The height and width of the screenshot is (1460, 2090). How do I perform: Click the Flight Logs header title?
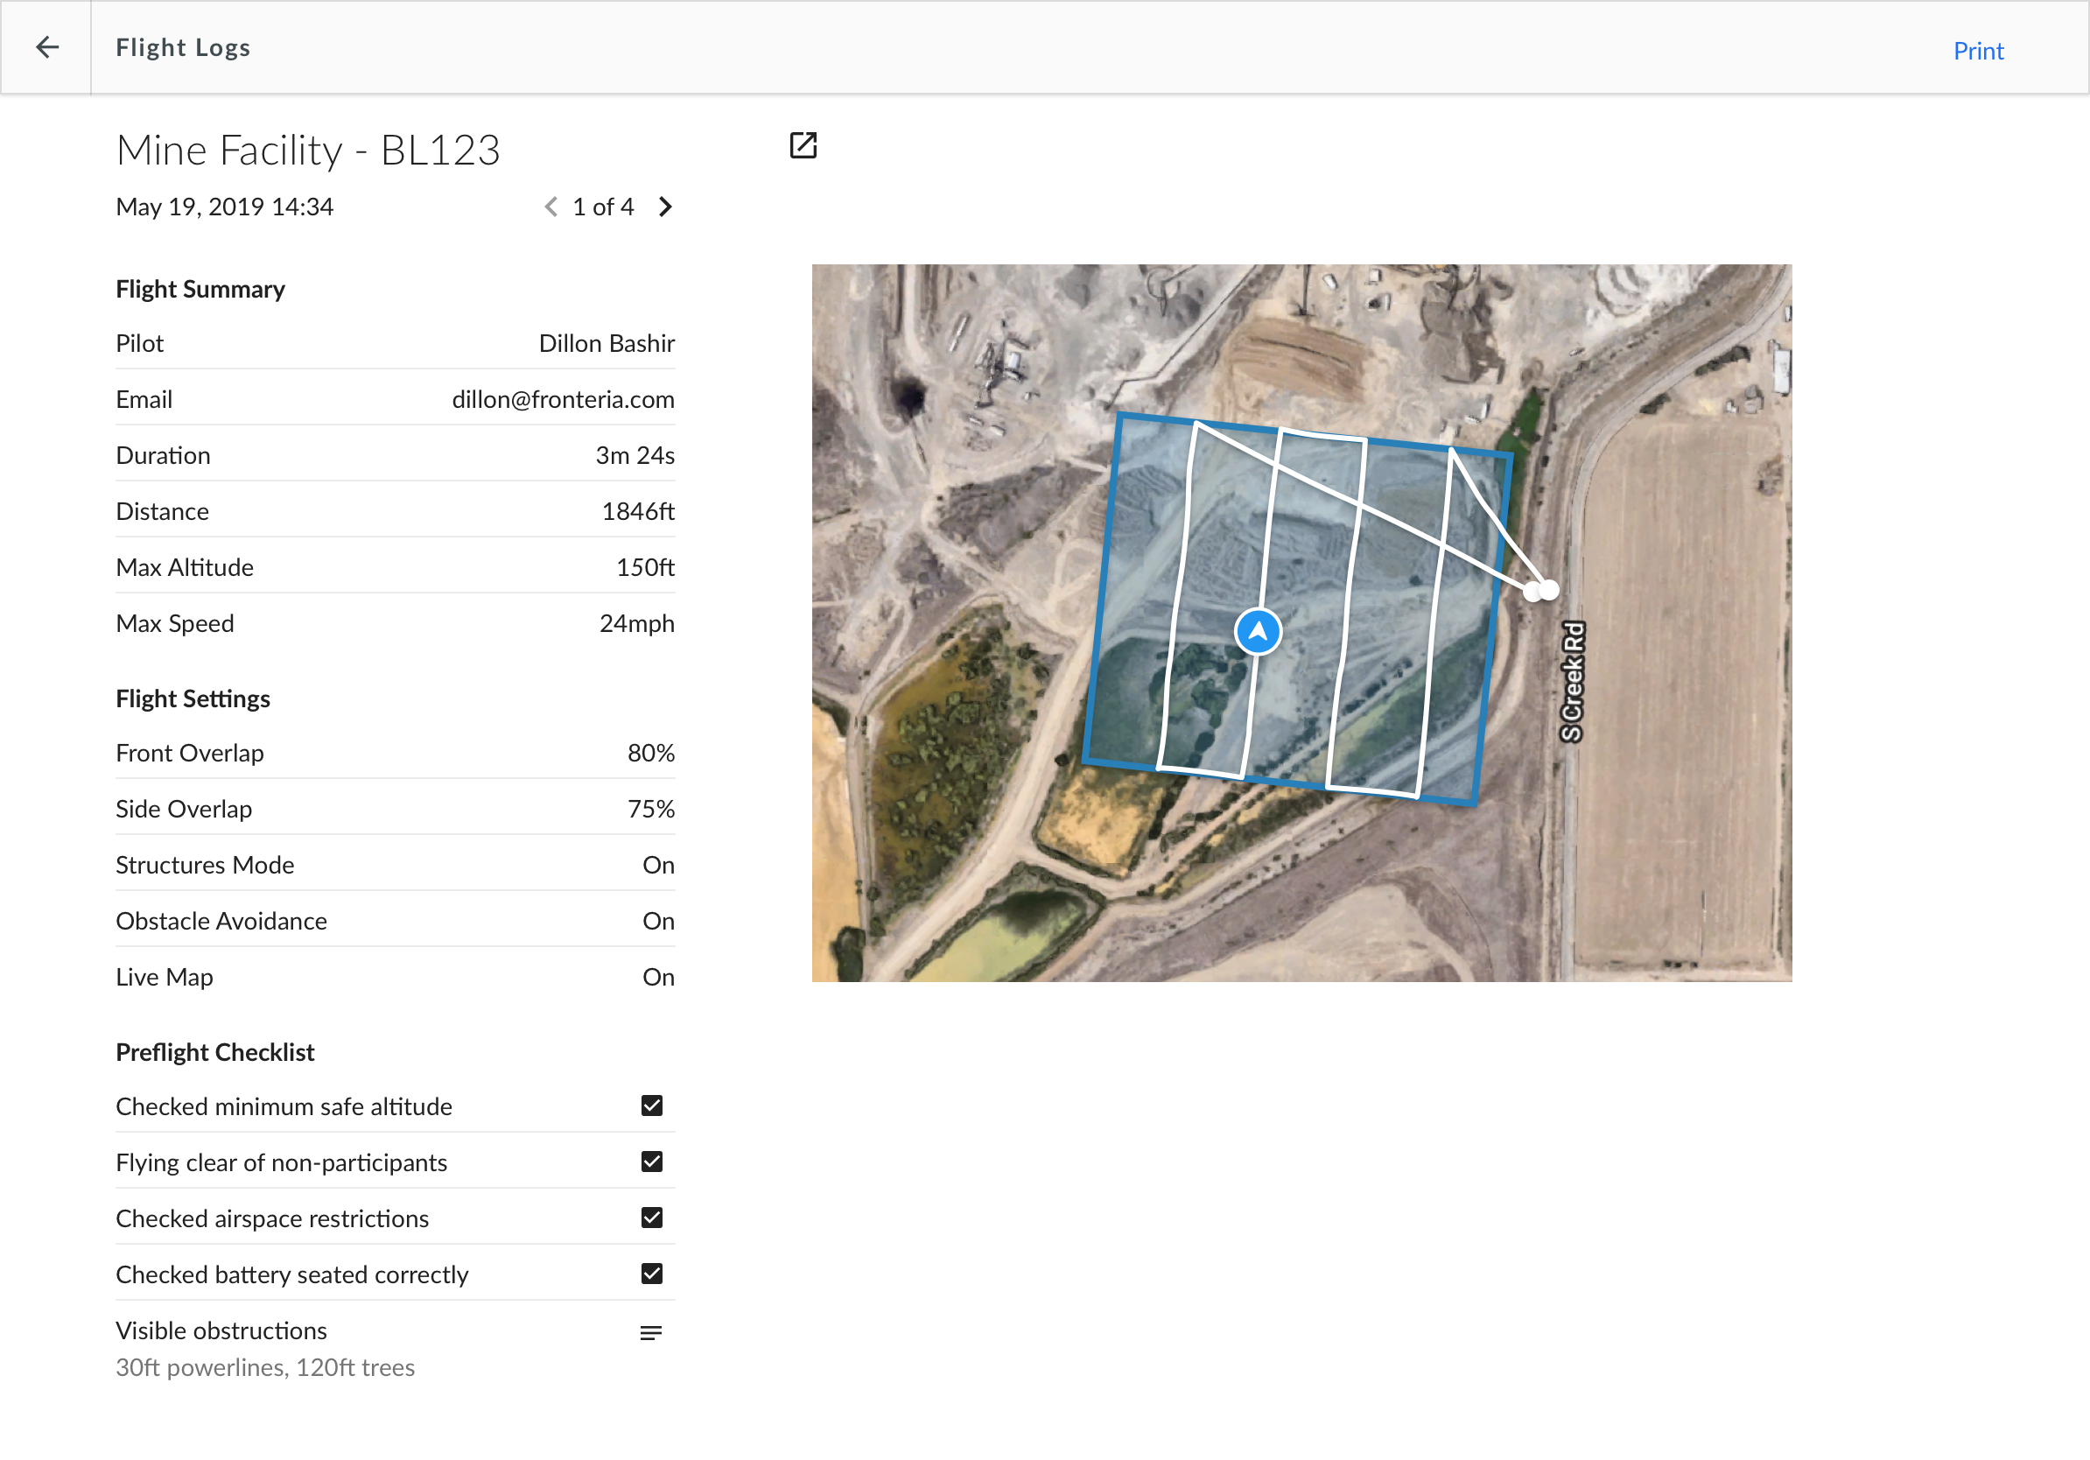point(183,47)
